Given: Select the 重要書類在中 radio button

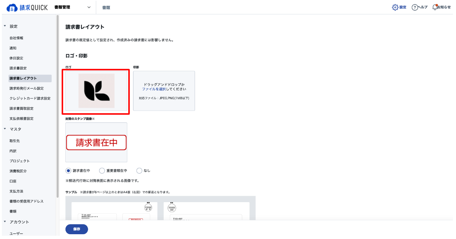Looking at the screenshot, I should 102,171.
